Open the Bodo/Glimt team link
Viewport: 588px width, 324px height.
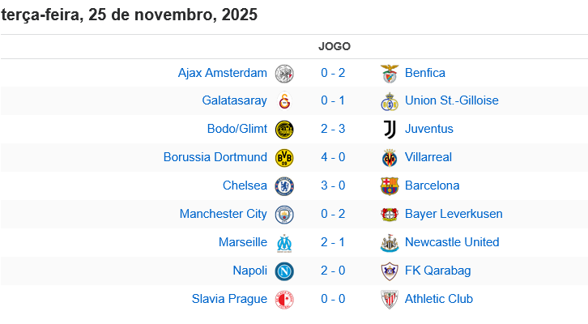pos(237,130)
